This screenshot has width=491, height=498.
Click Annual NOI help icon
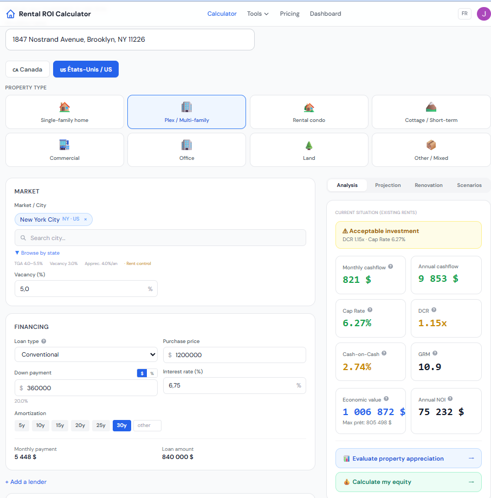(450, 399)
